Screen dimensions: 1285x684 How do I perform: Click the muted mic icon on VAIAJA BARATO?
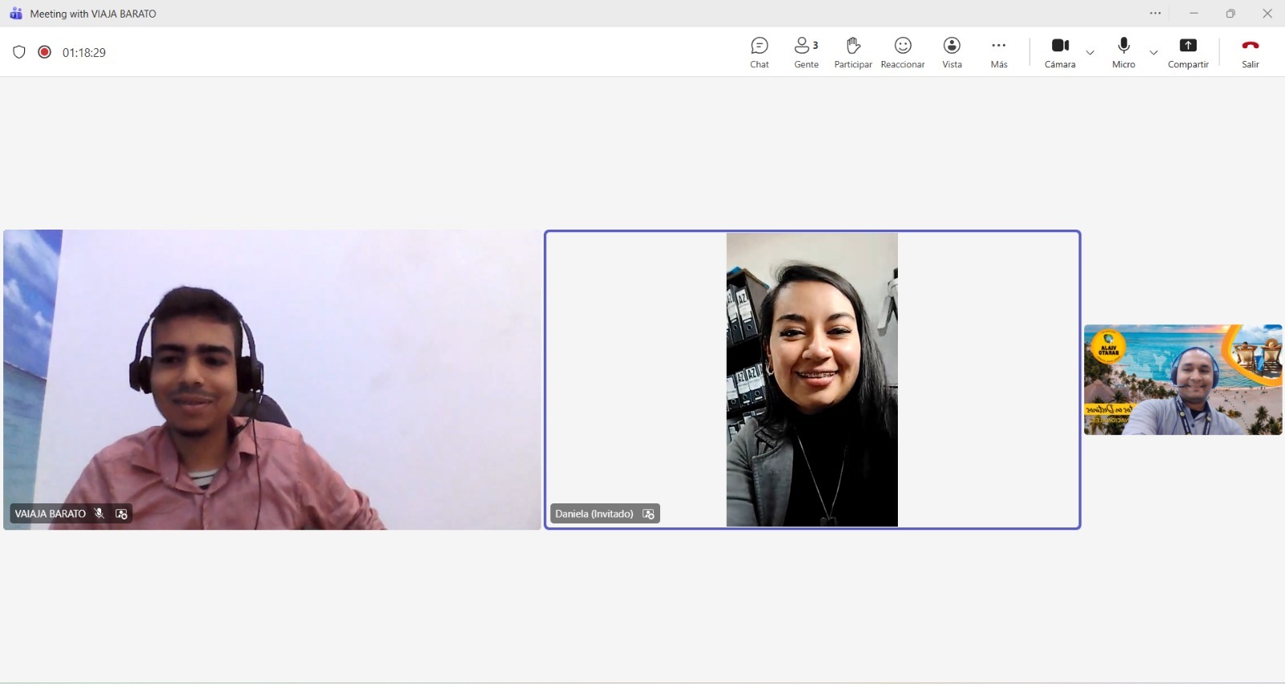point(100,514)
